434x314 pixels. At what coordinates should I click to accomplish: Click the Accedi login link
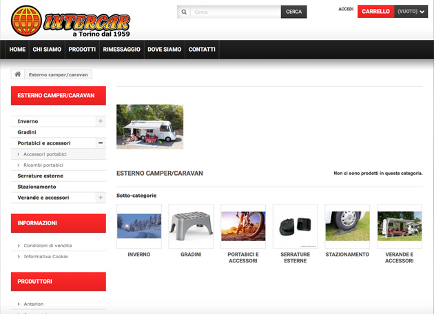click(x=346, y=10)
